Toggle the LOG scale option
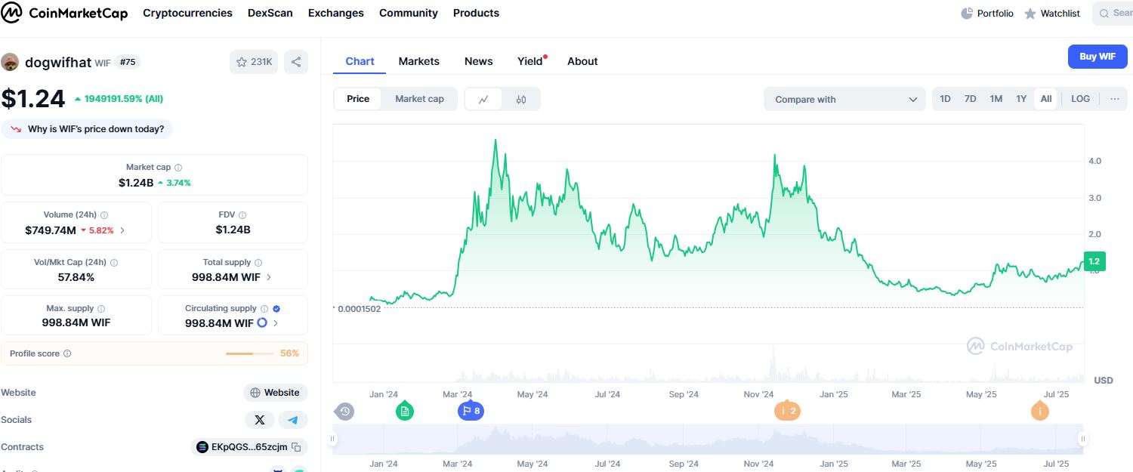The image size is (1133, 472). point(1081,99)
